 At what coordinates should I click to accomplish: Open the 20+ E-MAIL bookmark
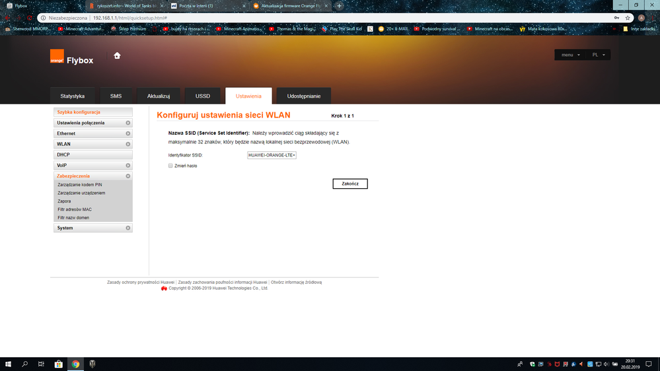394,29
